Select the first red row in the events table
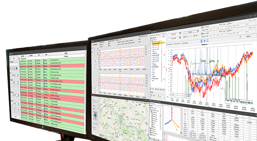This screenshot has height=141, width=257. pyautogui.click(x=52, y=66)
